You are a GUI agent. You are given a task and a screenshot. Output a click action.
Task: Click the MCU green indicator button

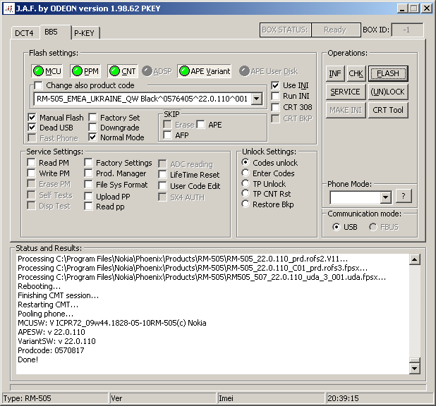pyautogui.click(x=47, y=71)
